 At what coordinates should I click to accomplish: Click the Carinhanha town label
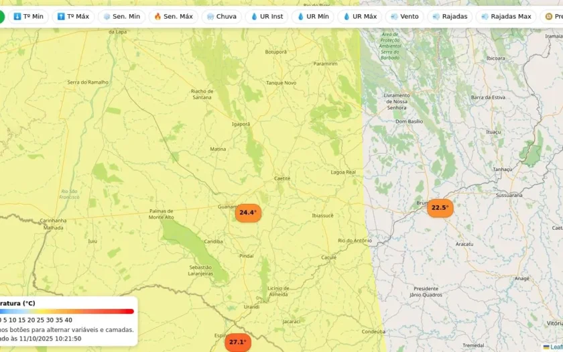point(53,221)
